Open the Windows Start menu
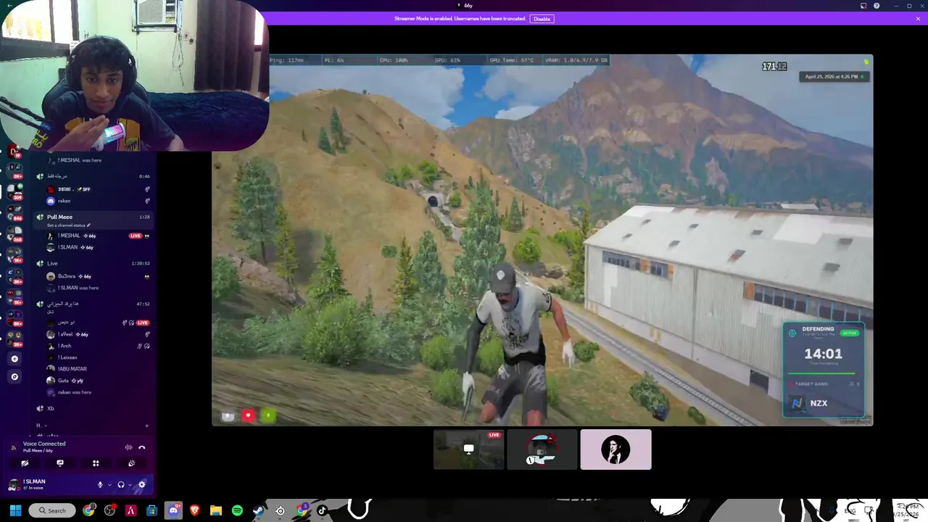The height and width of the screenshot is (522, 928). click(x=15, y=510)
